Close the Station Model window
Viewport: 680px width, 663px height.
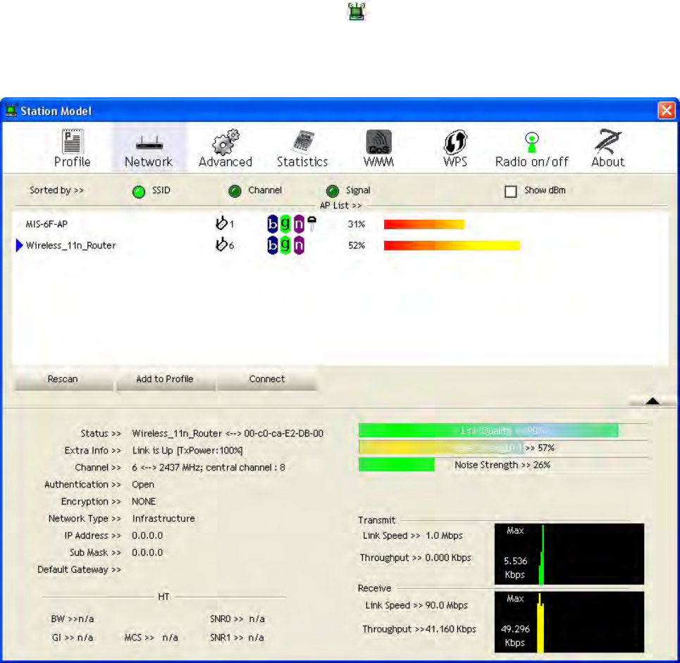(667, 110)
